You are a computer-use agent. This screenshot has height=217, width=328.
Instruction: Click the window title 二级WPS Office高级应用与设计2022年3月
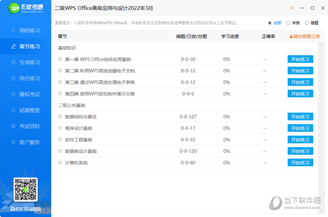pyautogui.click(x=103, y=8)
